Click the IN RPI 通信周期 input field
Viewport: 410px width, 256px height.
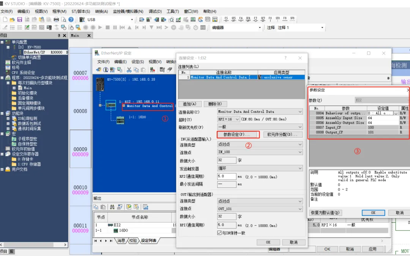[226, 176]
